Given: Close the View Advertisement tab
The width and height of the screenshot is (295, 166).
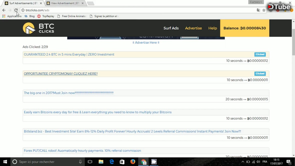Looking at the screenshot, I should [x=83, y=3].
